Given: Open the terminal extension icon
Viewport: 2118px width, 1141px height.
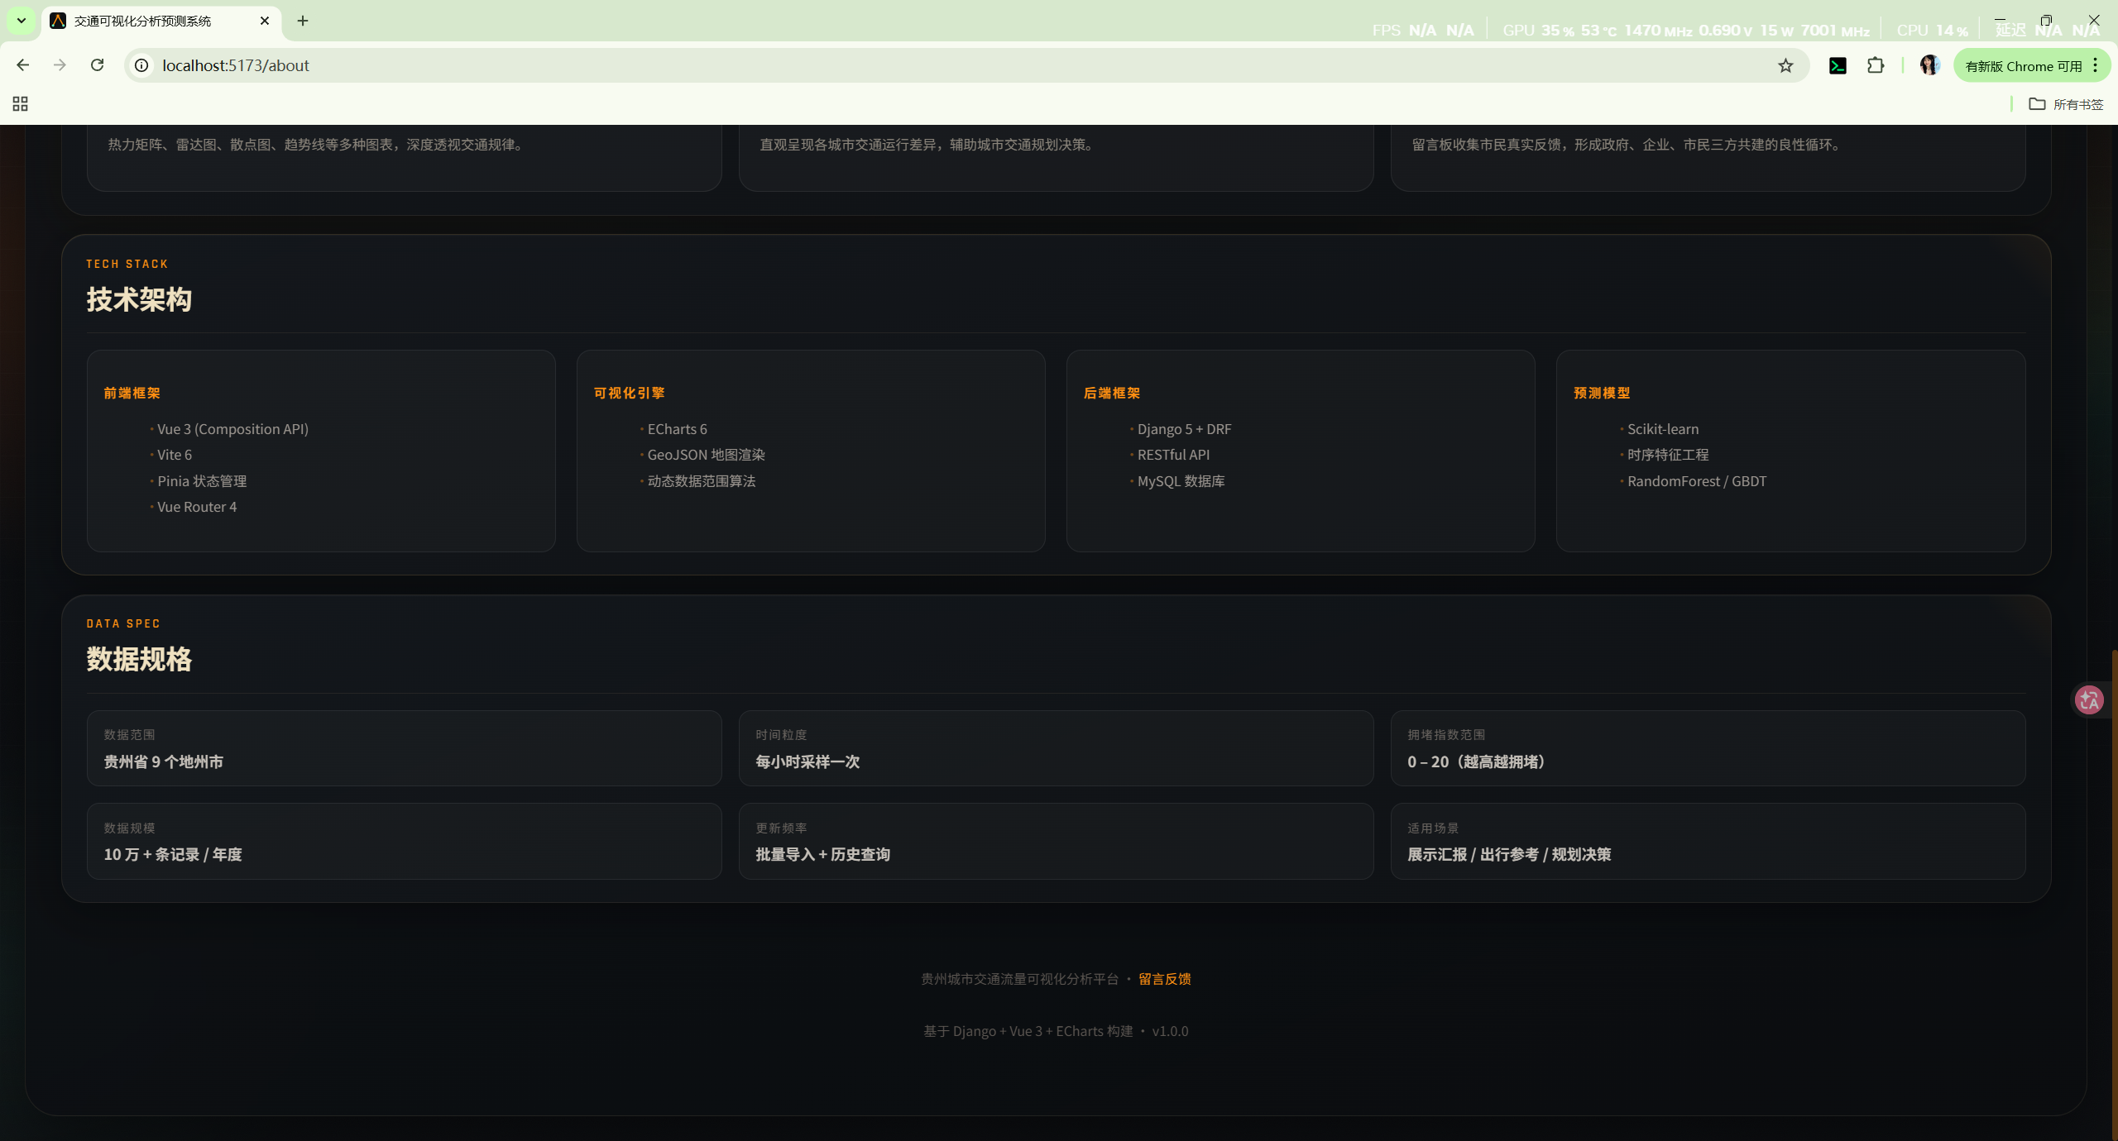Looking at the screenshot, I should tap(1838, 66).
